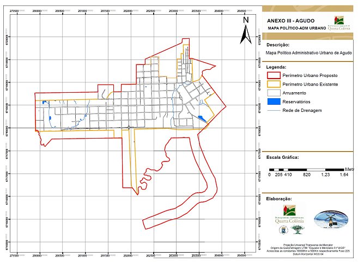Select the red Perímetro Urbano Proposto legend box
Viewport: 358px width, 263px height.
(x=277, y=76)
